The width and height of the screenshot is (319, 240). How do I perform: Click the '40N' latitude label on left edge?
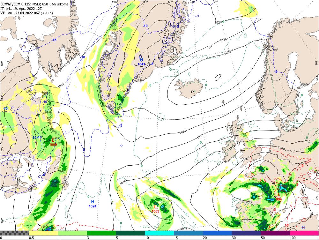pos(2,221)
